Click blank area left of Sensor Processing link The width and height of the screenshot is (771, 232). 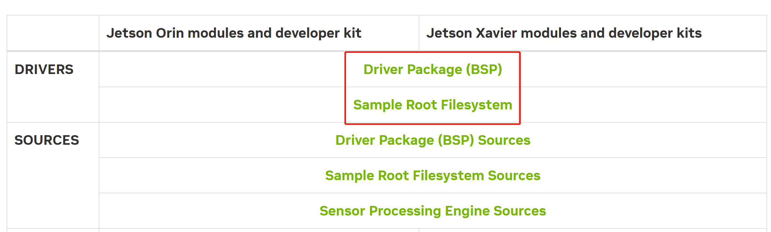pos(209,211)
